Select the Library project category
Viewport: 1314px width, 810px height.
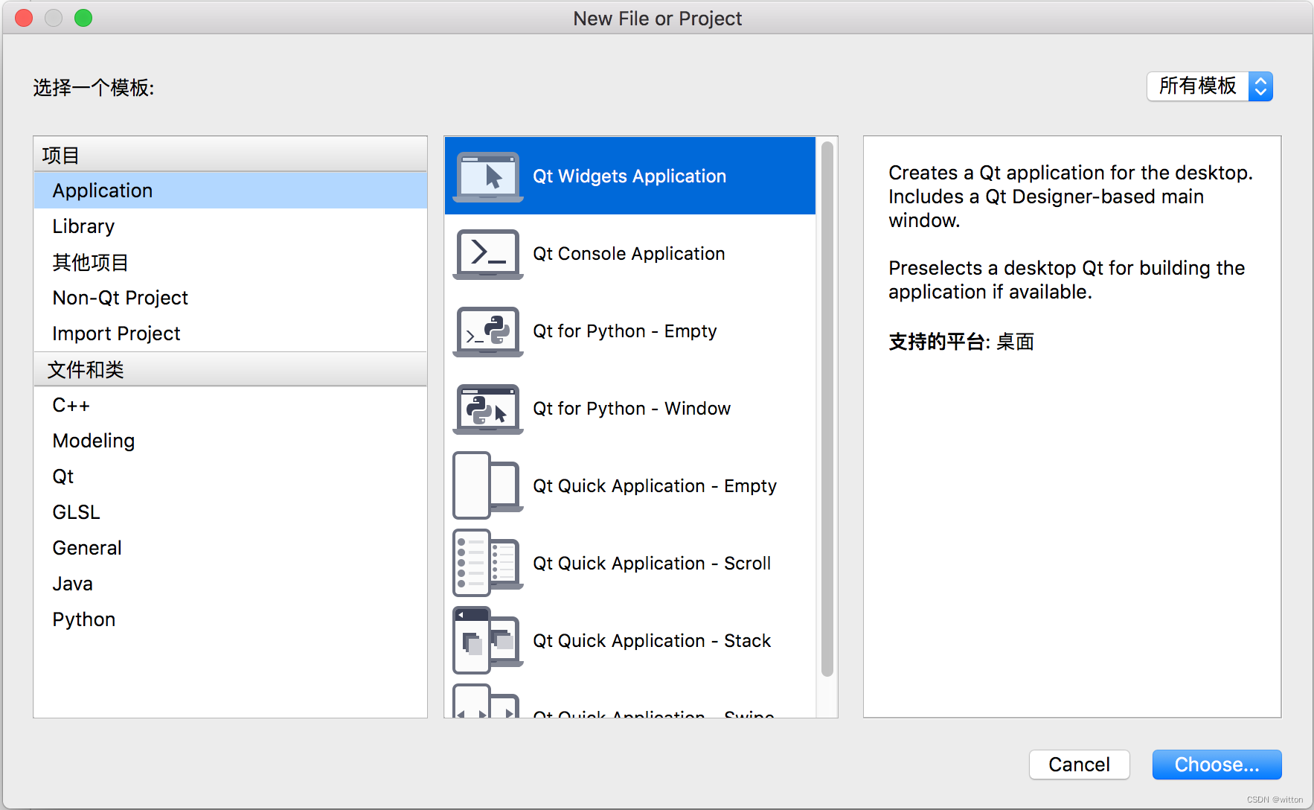[x=83, y=226]
